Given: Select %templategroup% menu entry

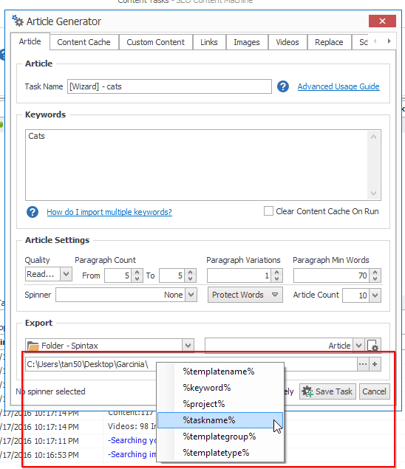Looking at the screenshot, I should click(220, 437).
